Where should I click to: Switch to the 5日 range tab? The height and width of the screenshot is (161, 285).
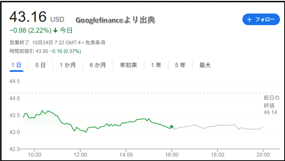pyautogui.click(x=41, y=65)
